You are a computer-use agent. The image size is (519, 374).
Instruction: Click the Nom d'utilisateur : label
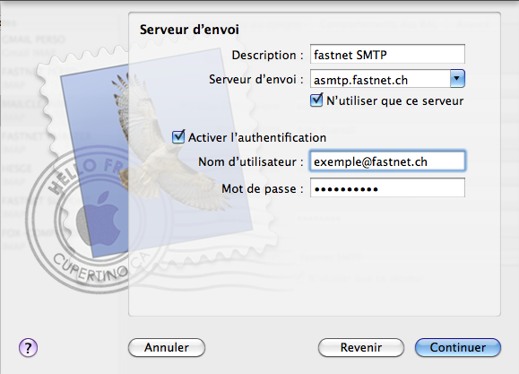point(251,161)
